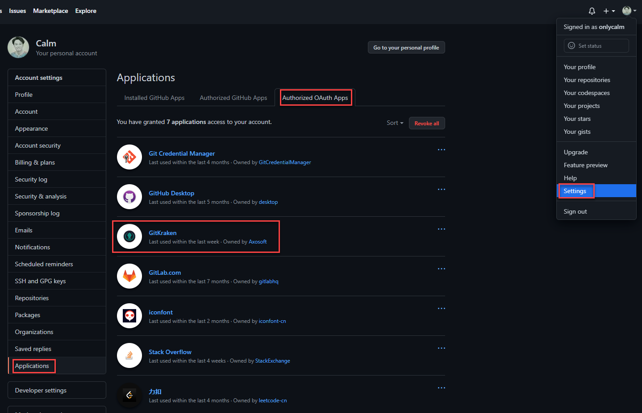Viewport: 642px width, 413px height.
Task: Select Settings in user menu
Action: pos(596,191)
